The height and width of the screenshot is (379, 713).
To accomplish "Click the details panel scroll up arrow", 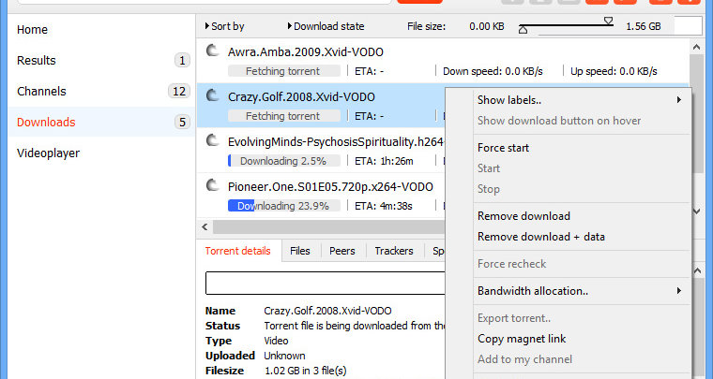I will coord(696,271).
